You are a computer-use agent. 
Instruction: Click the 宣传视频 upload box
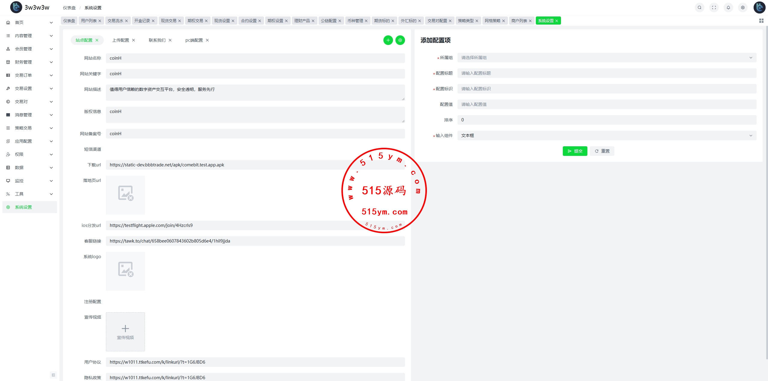125,332
